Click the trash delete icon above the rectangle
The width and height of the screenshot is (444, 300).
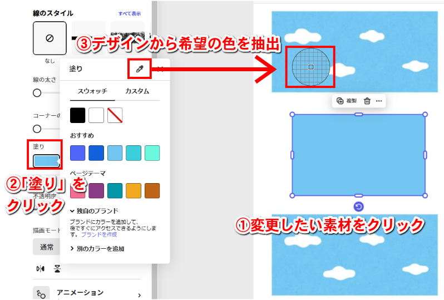367,101
